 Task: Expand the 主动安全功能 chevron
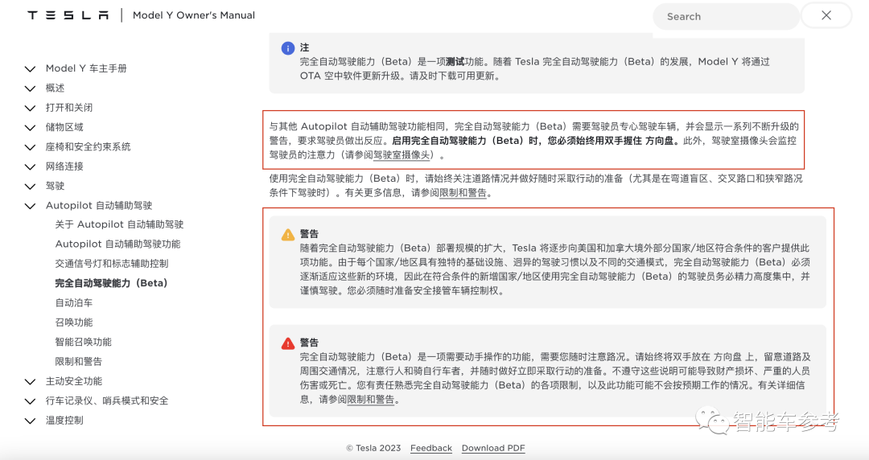[x=30, y=382]
